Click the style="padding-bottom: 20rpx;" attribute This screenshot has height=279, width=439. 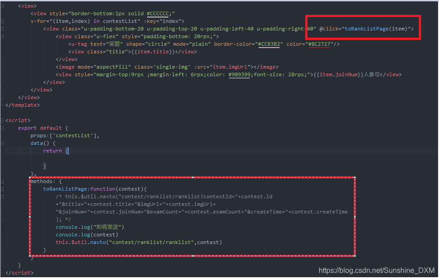pyautogui.click(x=168, y=36)
